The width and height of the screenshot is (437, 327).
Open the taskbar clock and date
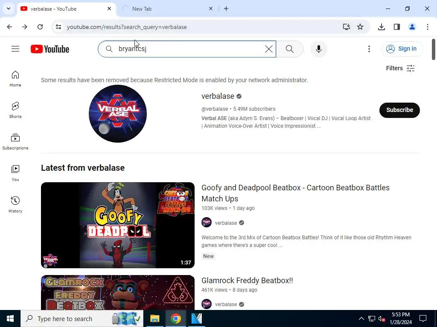(x=401, y=318)
